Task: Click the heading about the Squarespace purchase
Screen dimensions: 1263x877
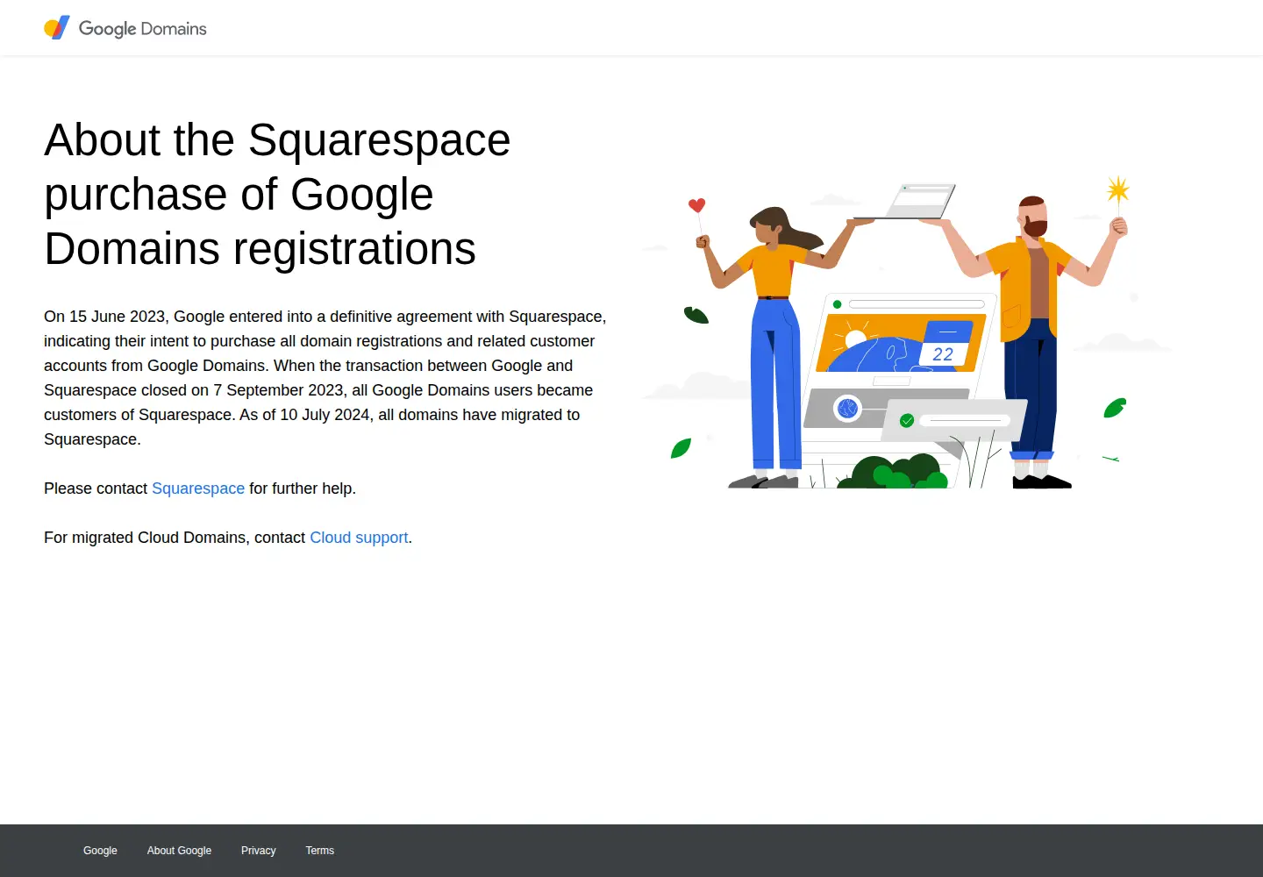Action: tap(277, 194)
